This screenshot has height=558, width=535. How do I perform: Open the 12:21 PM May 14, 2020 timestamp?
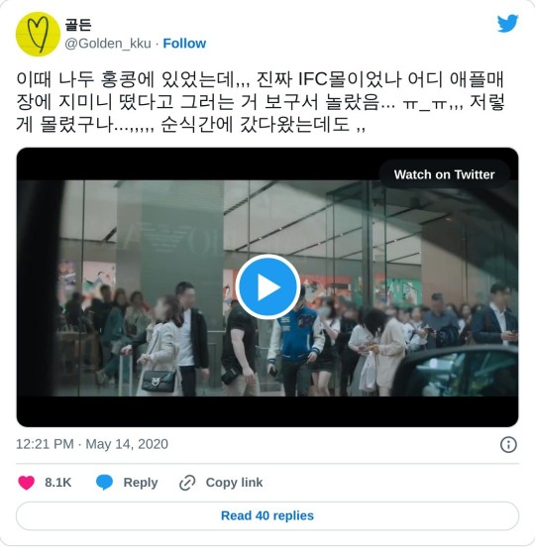92,444
